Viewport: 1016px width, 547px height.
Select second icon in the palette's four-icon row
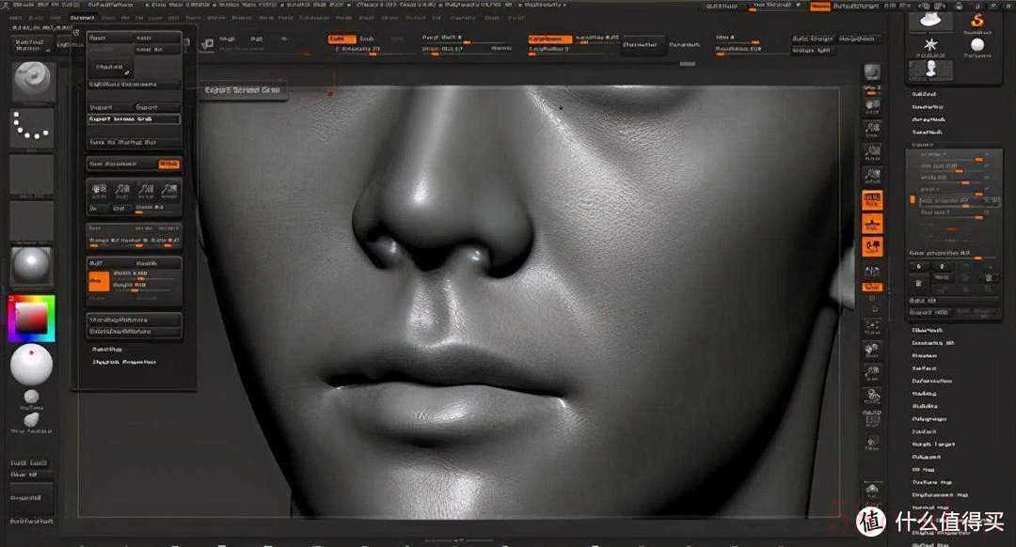coord(122,190)
